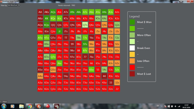194x109 pixels.
Task: Click the Q7o green cell
Action: pos(53,57)
